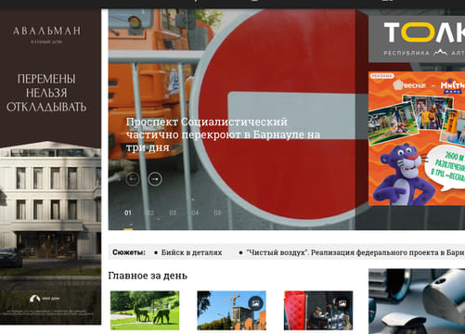Screen dimensions: 465x334
Task: Click photo gallery icon on crane thumbnail
Action: click(x=255, y=303)
